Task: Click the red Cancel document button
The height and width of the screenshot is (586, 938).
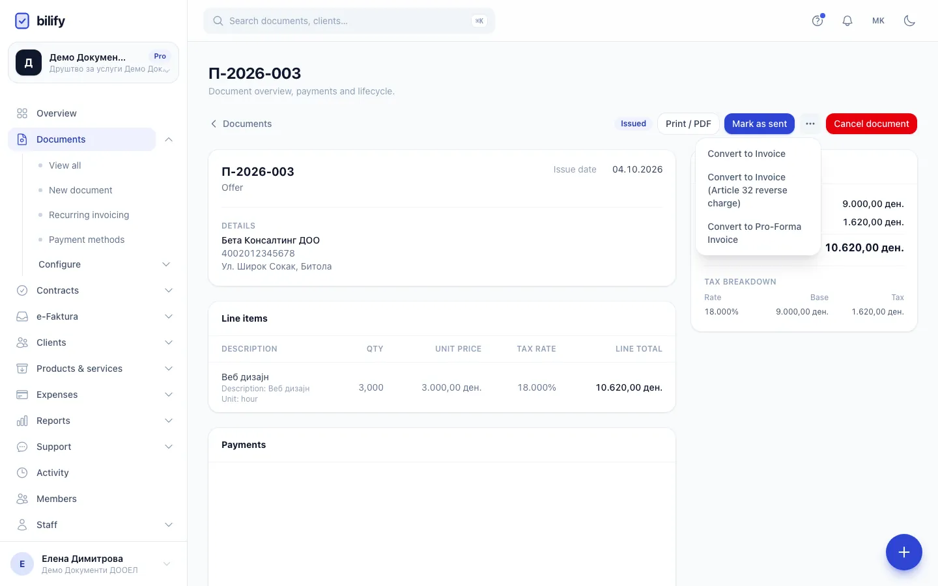Action: 872,124
